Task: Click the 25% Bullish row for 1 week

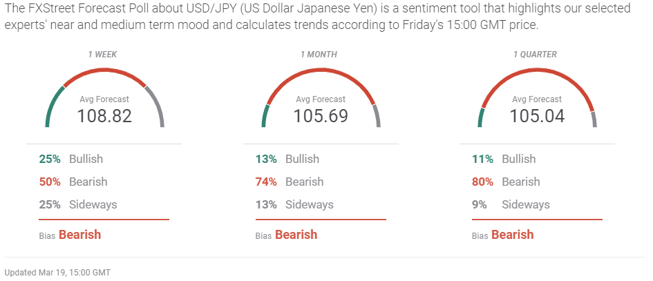Action: click(x=71, y=159)
